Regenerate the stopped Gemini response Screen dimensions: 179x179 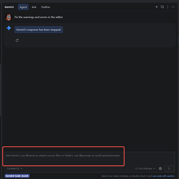point(17,40)
